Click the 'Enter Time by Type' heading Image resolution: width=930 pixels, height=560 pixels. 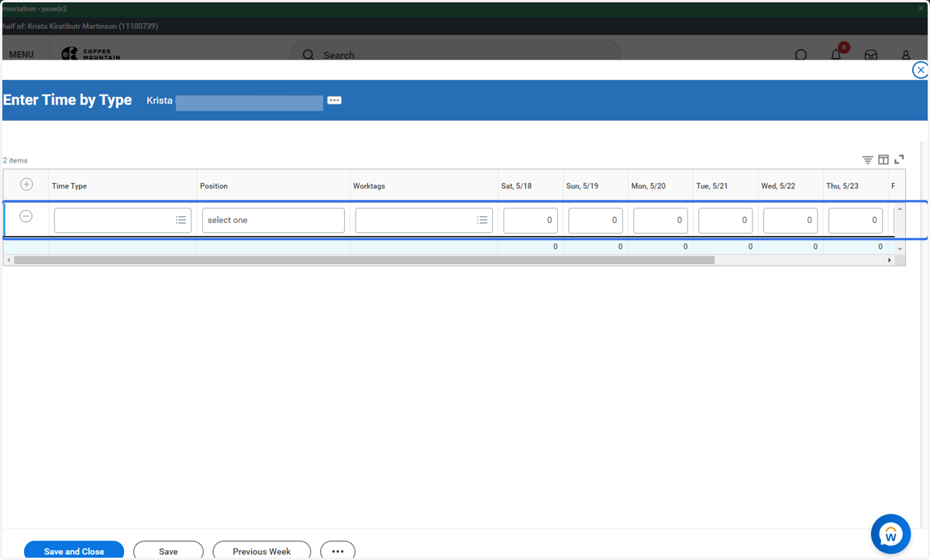67,100
